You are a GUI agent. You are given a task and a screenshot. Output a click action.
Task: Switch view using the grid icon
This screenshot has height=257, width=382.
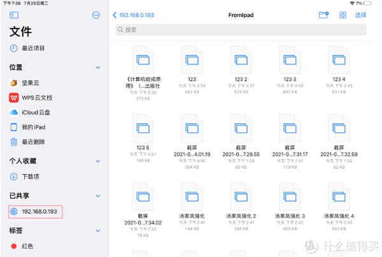pyautogui.click(x=343, y=15)
